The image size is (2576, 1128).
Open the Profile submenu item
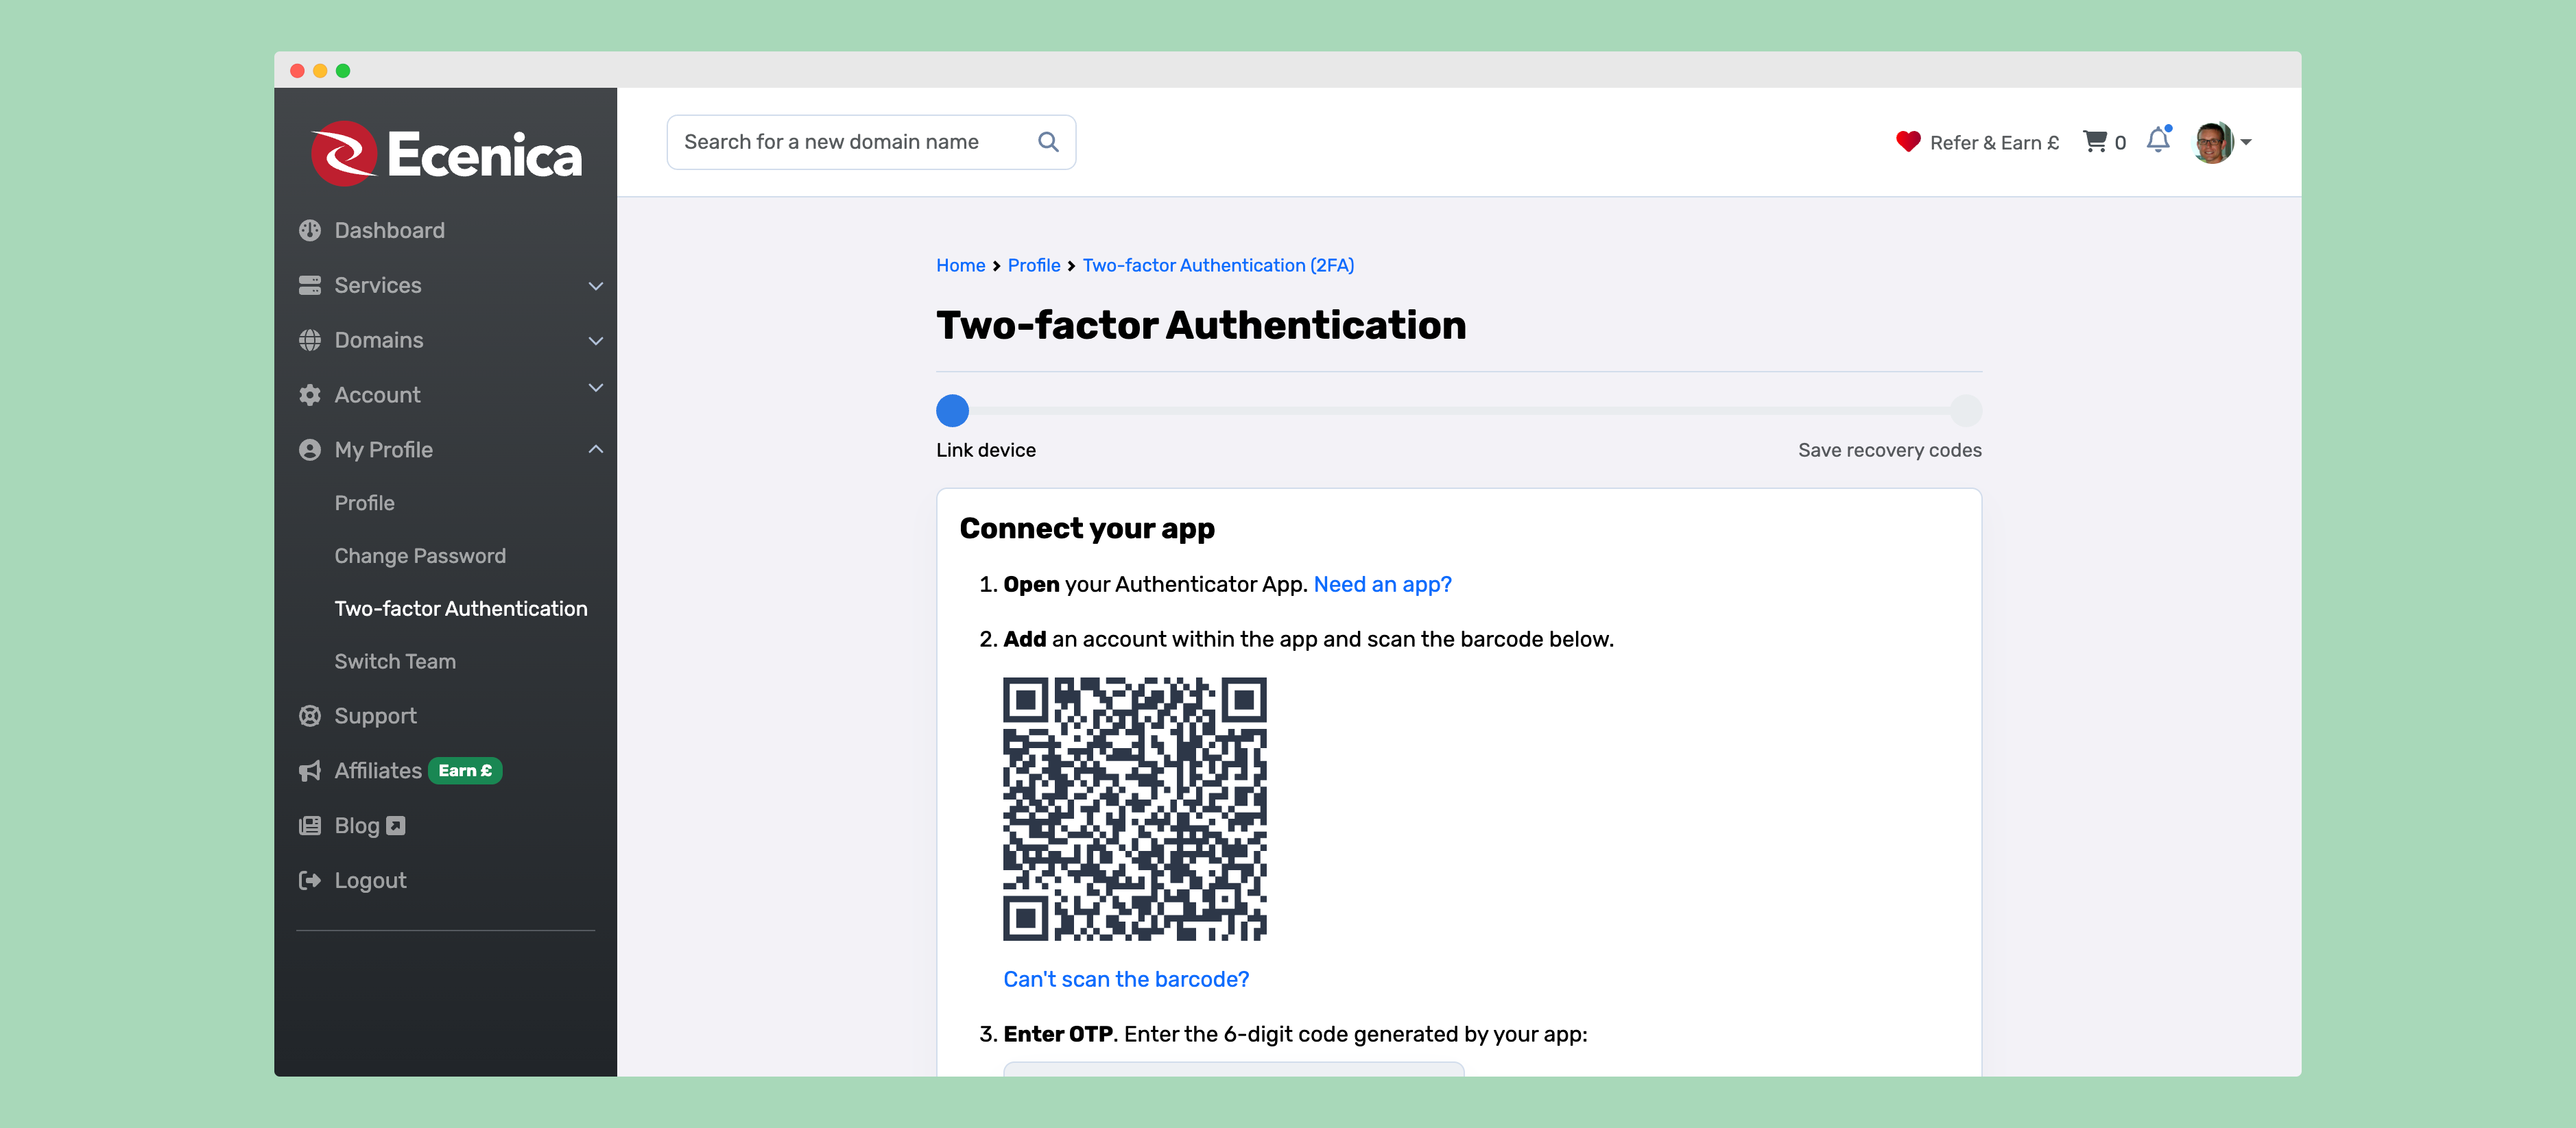[364, 503]
